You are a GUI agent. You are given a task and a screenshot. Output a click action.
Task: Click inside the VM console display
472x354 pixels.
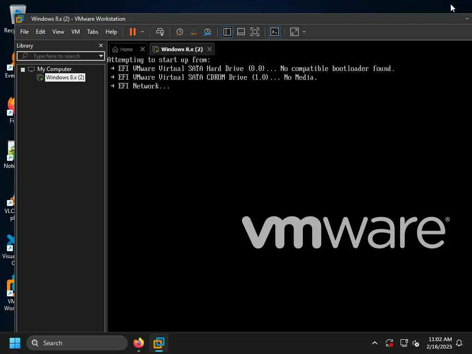[x=289, y=193]
